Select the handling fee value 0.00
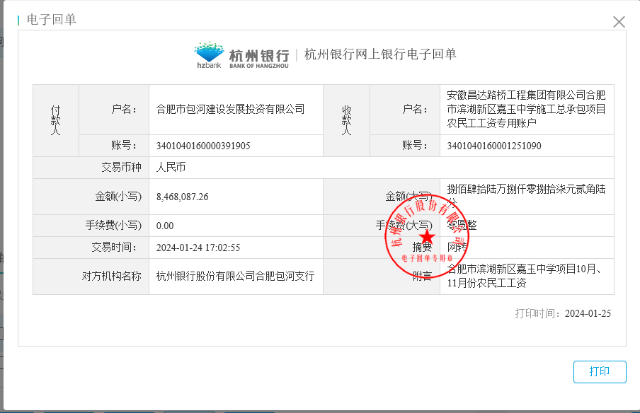This screenshot has height=413, width=640. pyautogui.click(x=165, y=226)
